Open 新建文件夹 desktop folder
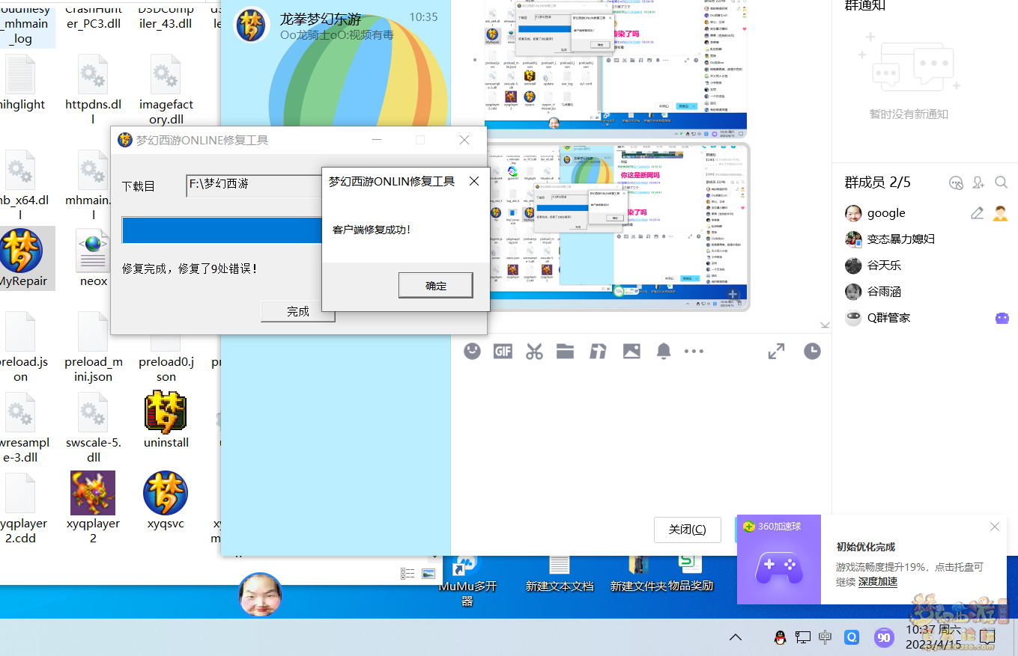 (x=637, y=575)
